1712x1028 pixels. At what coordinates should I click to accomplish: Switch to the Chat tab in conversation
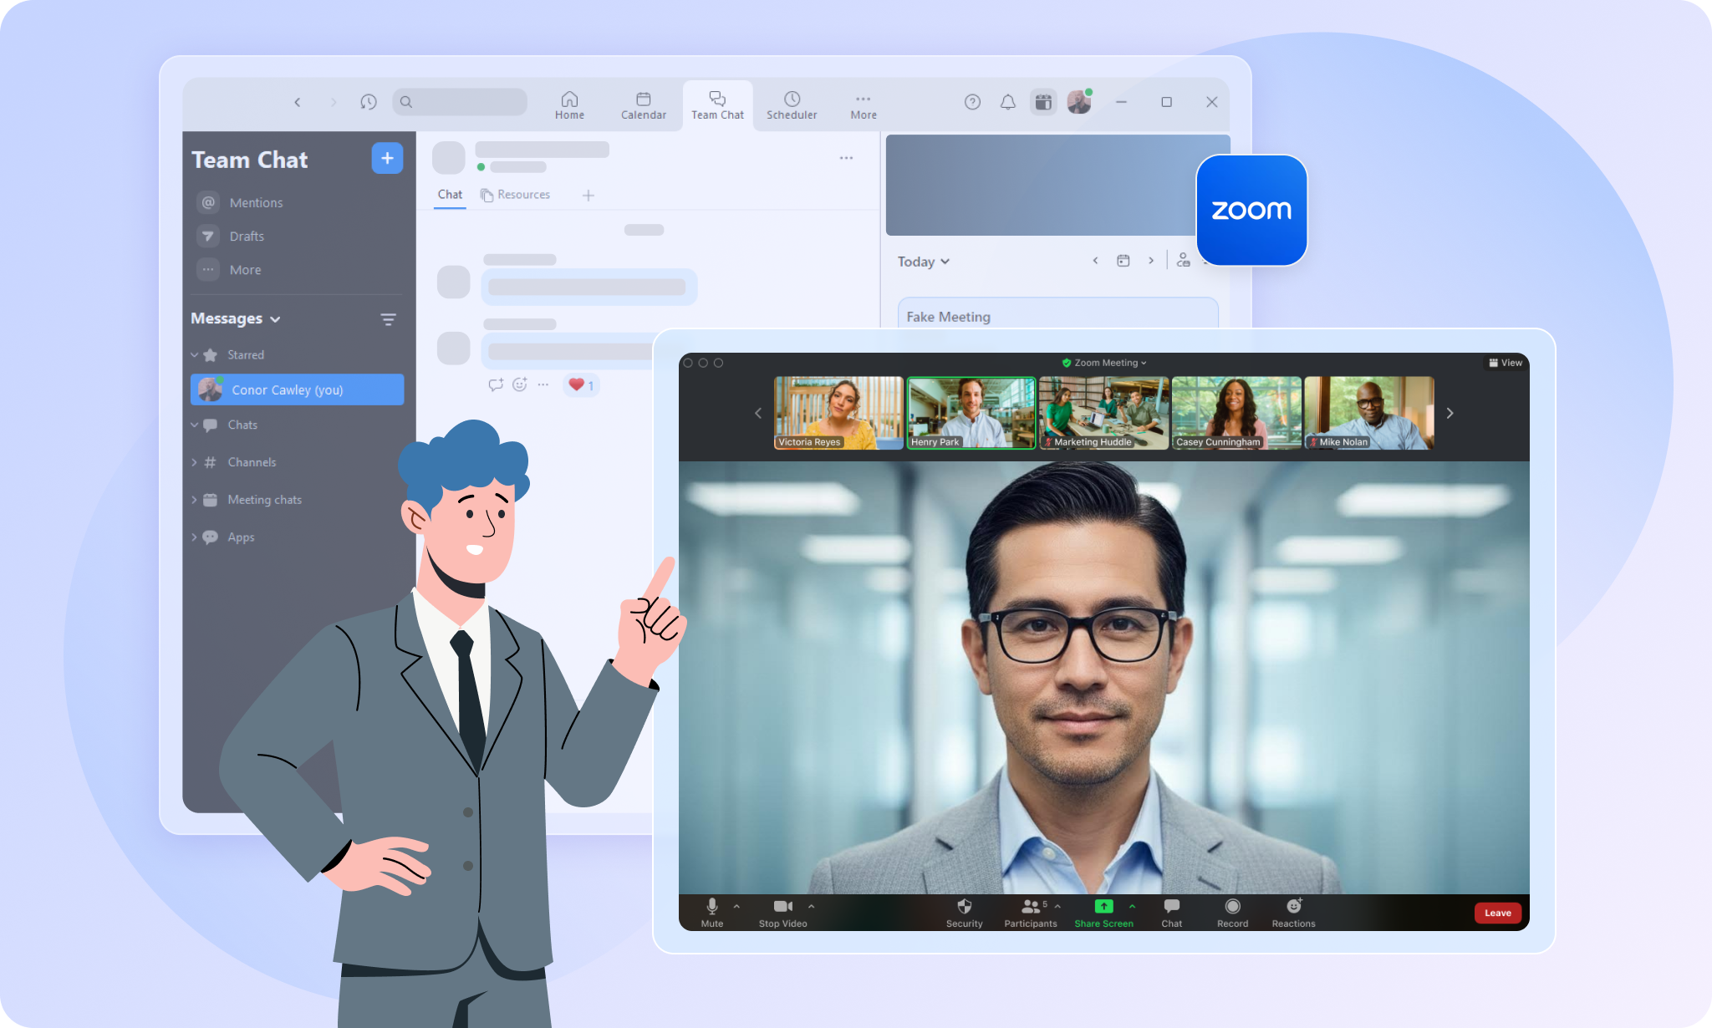coord(450,195)
